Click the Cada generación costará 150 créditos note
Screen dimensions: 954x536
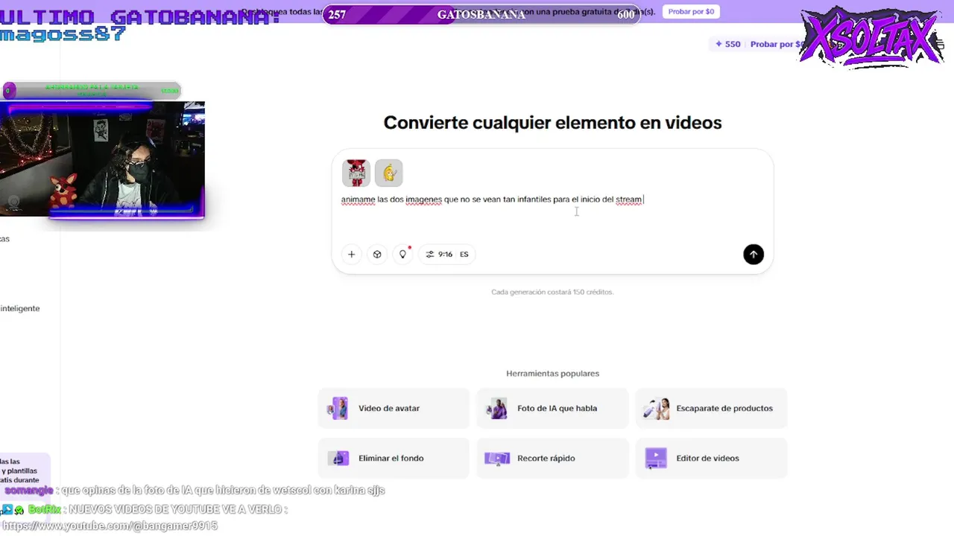(x=552, y=292)
